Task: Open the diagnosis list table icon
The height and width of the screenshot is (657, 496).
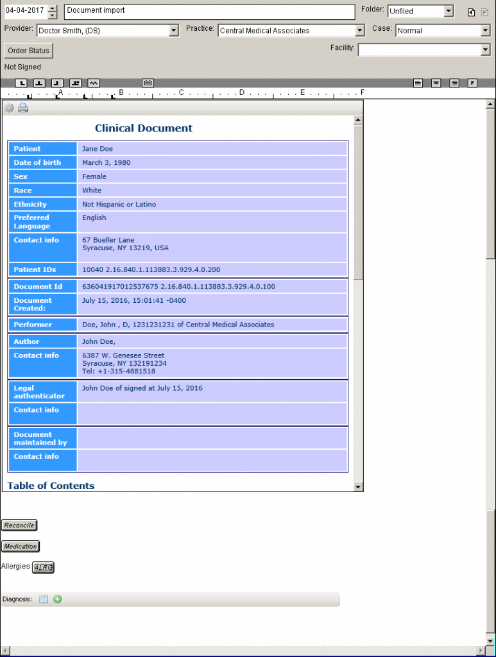Action: point(44,599)
